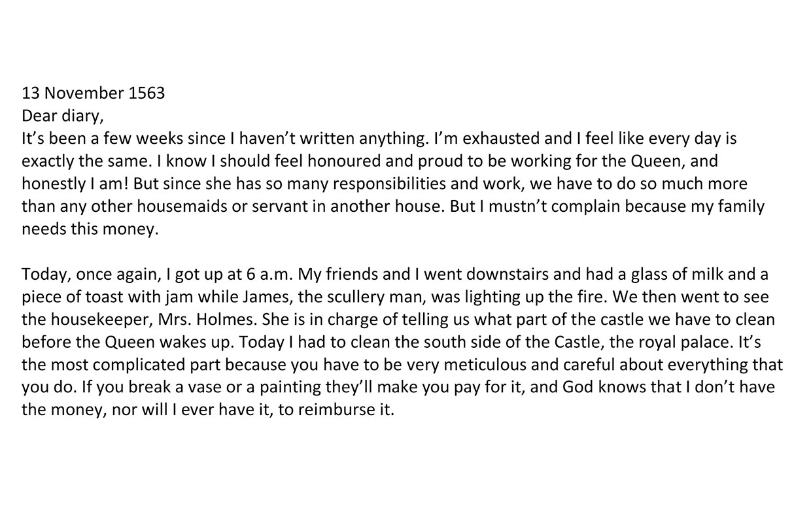The height and width of the screenshot is (523, 811).
Task: Click the date line "13 November 1563"
Action: [x=94, y=93]
